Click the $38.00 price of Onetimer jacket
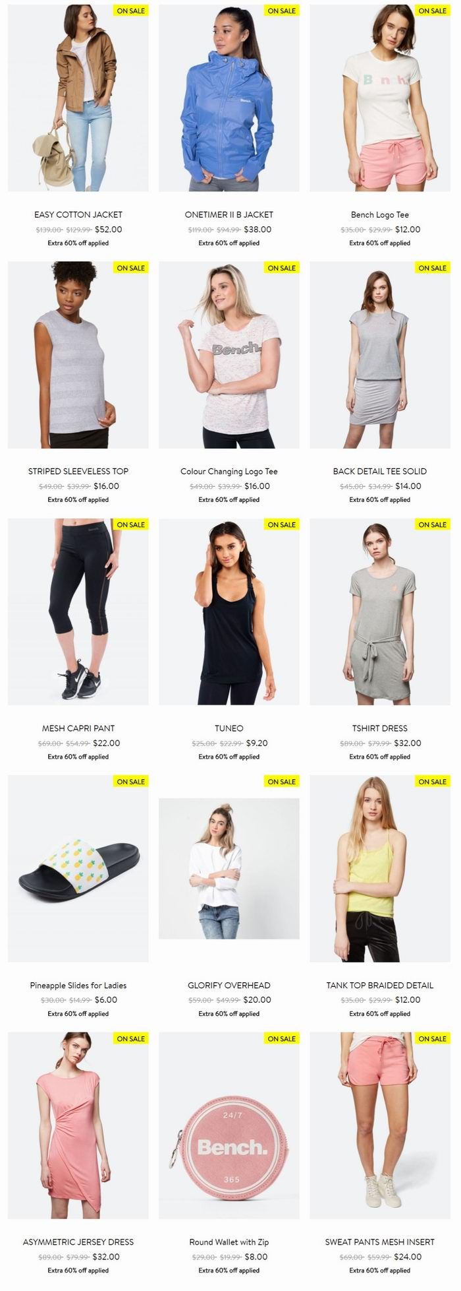This screenshot has height=1291, width=461. [x=258, y=230]
